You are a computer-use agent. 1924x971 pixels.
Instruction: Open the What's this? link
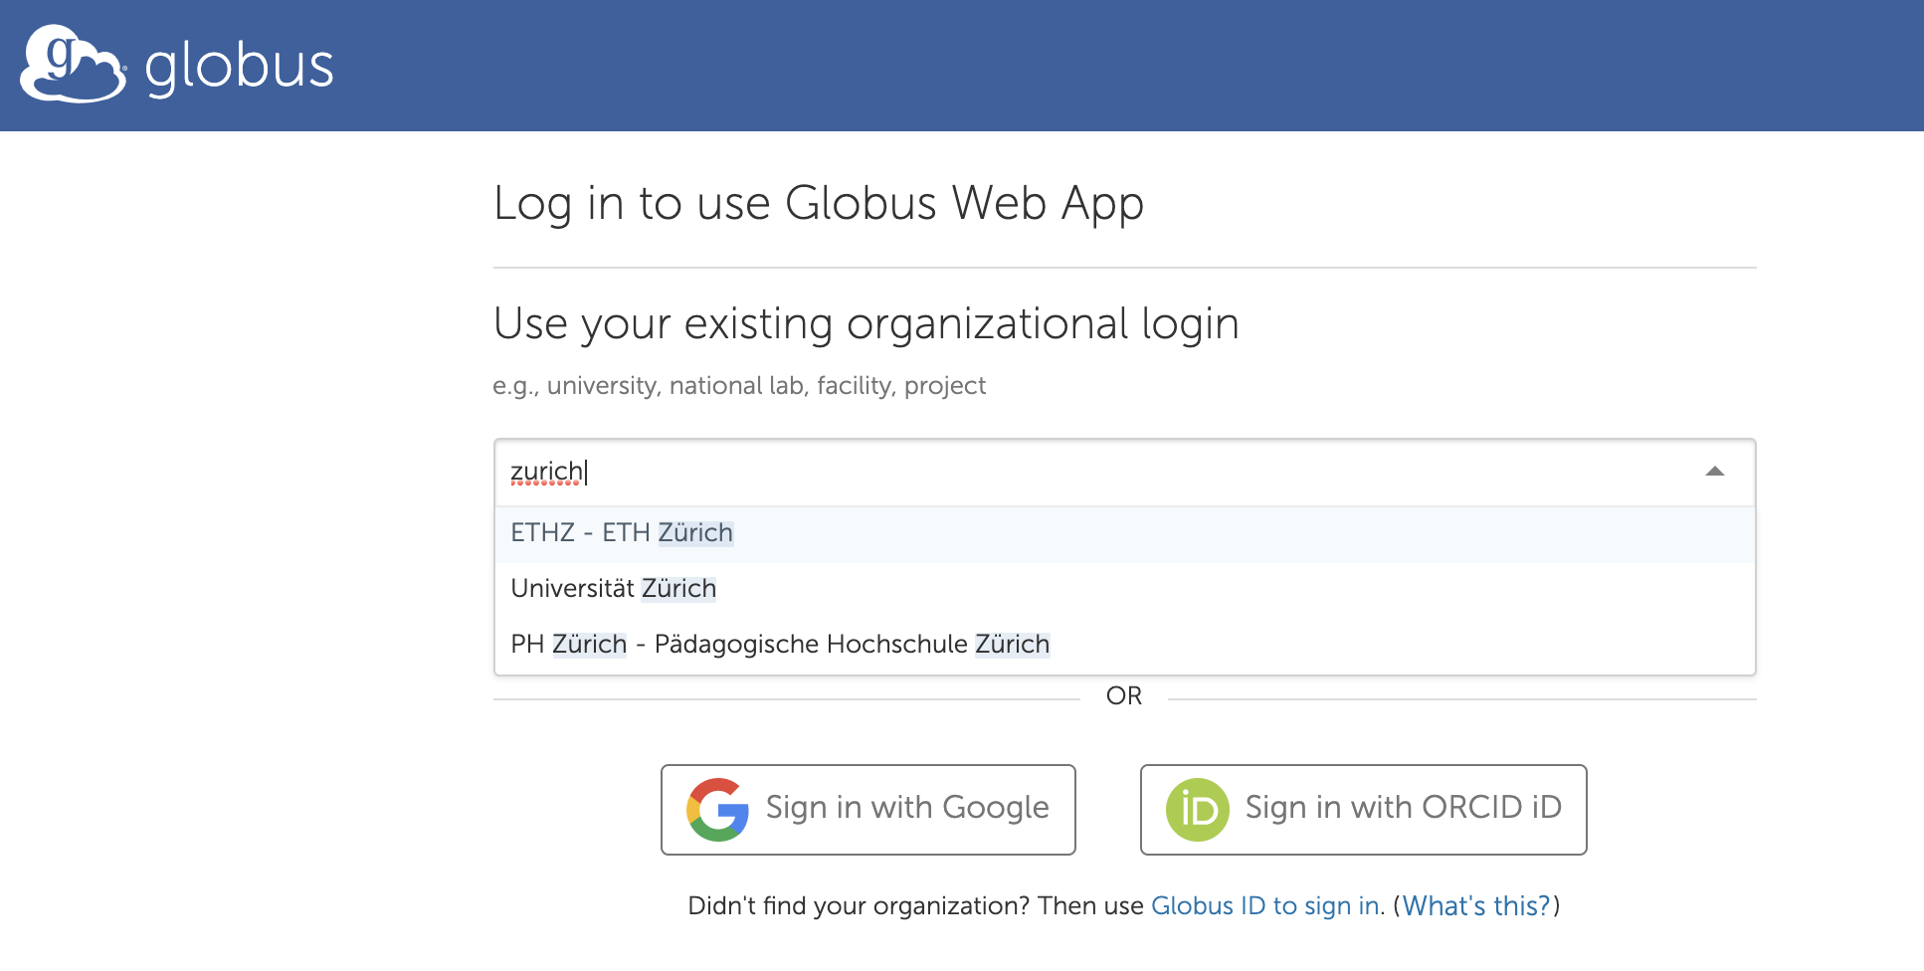click(x=1476, y=905)
